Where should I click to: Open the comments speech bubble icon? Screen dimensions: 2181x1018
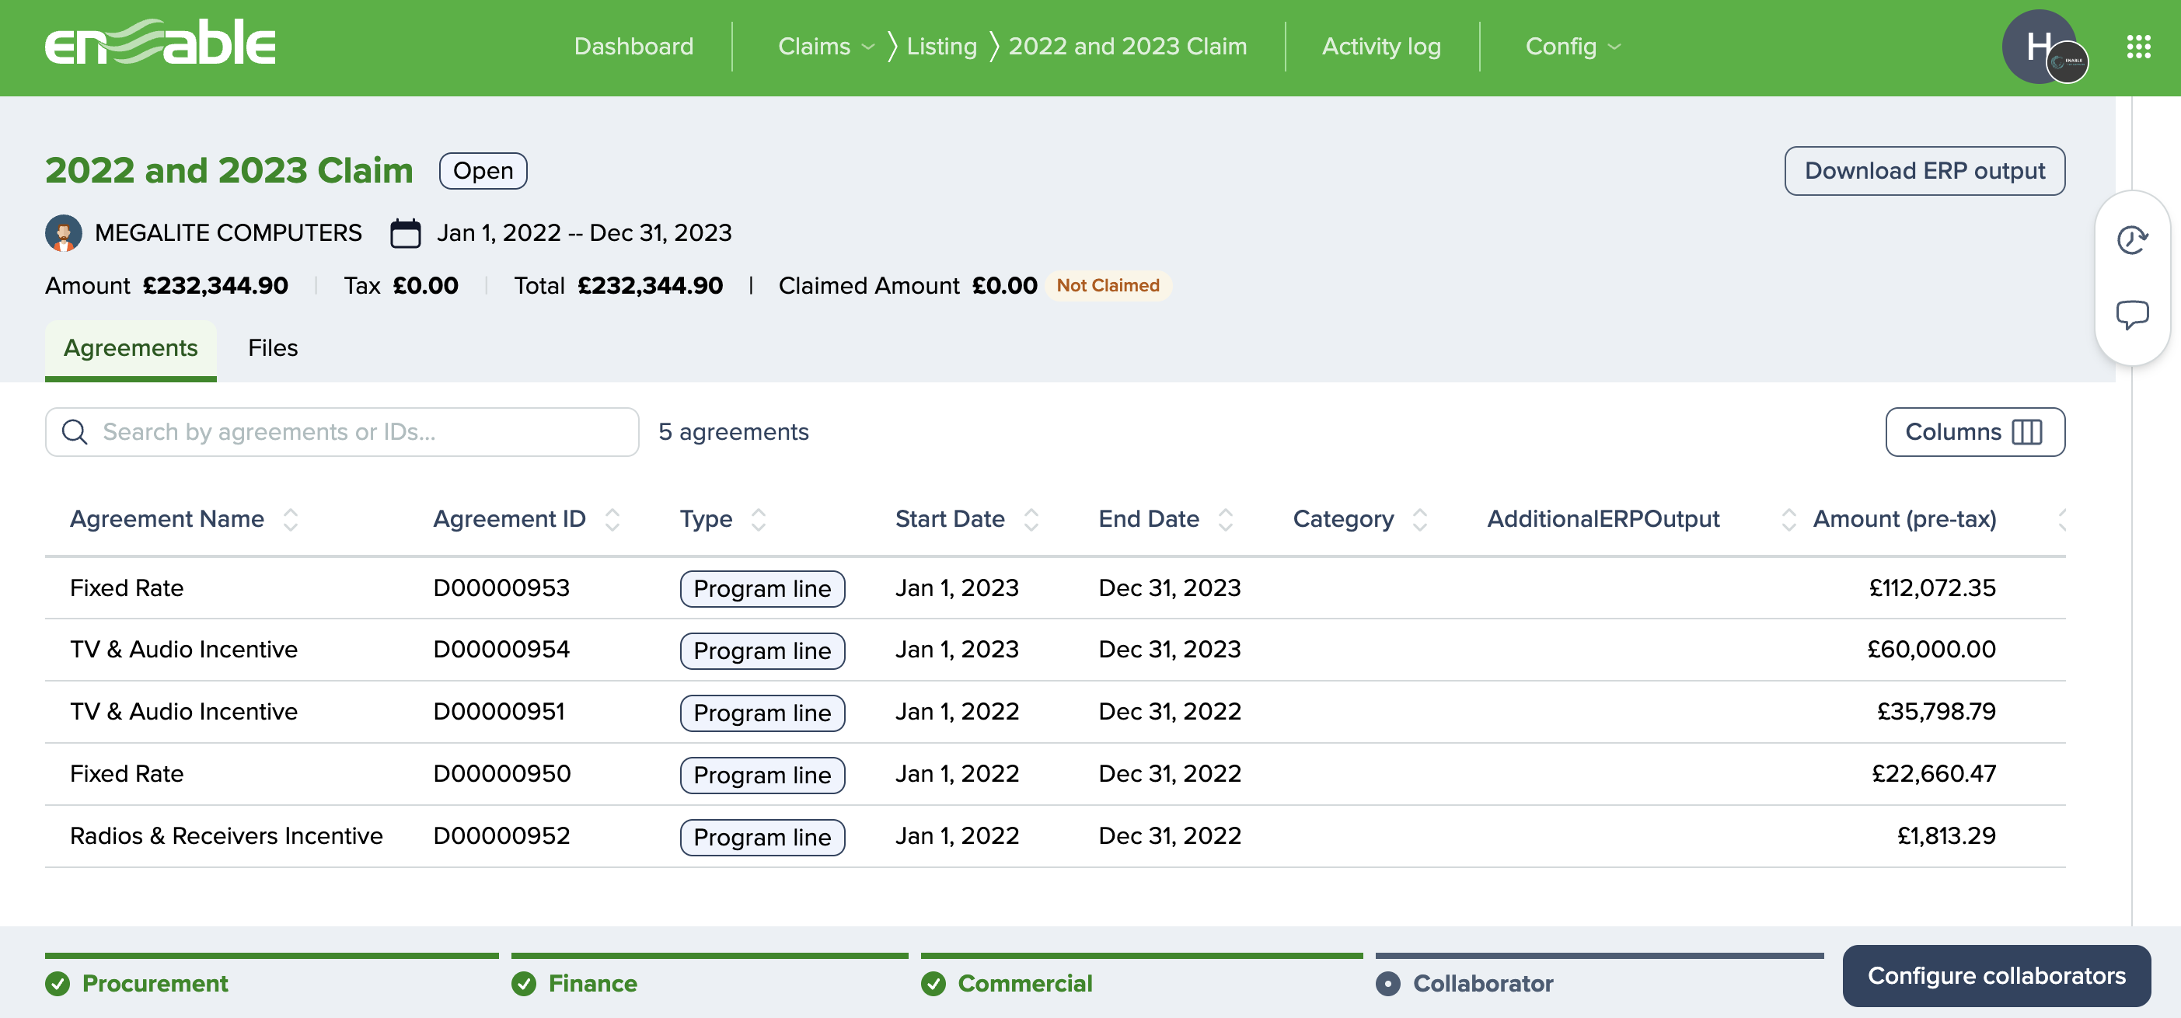click(2131, 315)
